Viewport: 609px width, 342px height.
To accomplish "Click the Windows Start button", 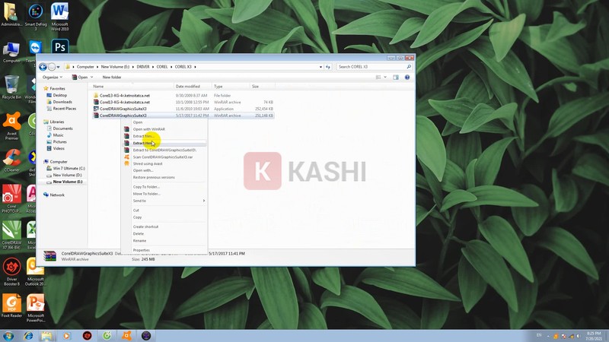I will coord(8,335).
